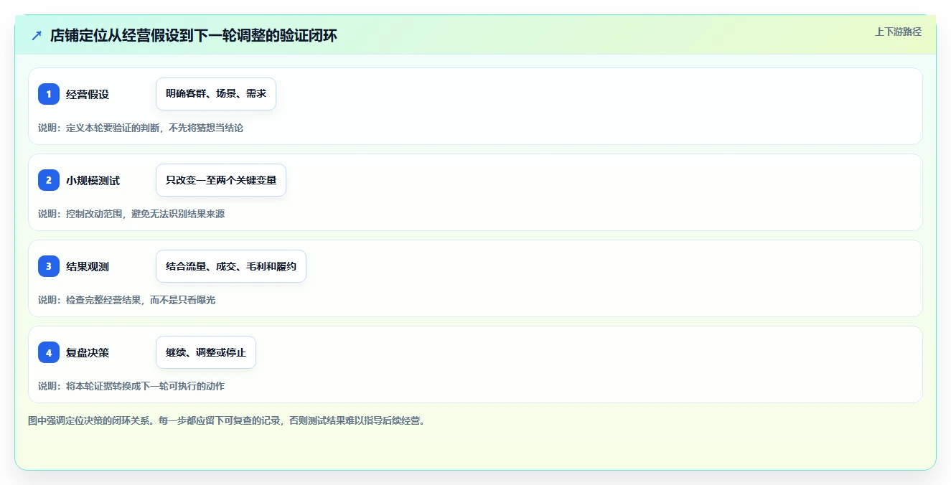The width and height of the screenshot is (951, 485).
Task: Click the note 将本轮证据转换成下一轮可执行的动作
Action: (x=146, y=386)
